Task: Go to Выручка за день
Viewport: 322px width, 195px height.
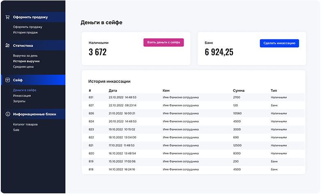Action: click(x=26, y=55)
